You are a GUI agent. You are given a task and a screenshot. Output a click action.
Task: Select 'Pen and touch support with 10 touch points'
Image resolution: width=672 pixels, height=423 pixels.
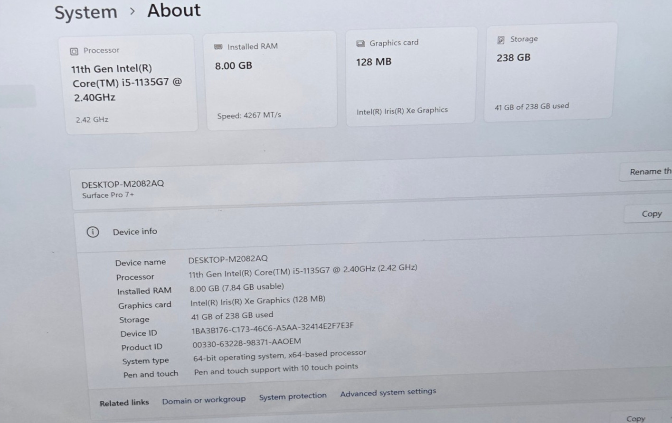click(x=276, y=369)
